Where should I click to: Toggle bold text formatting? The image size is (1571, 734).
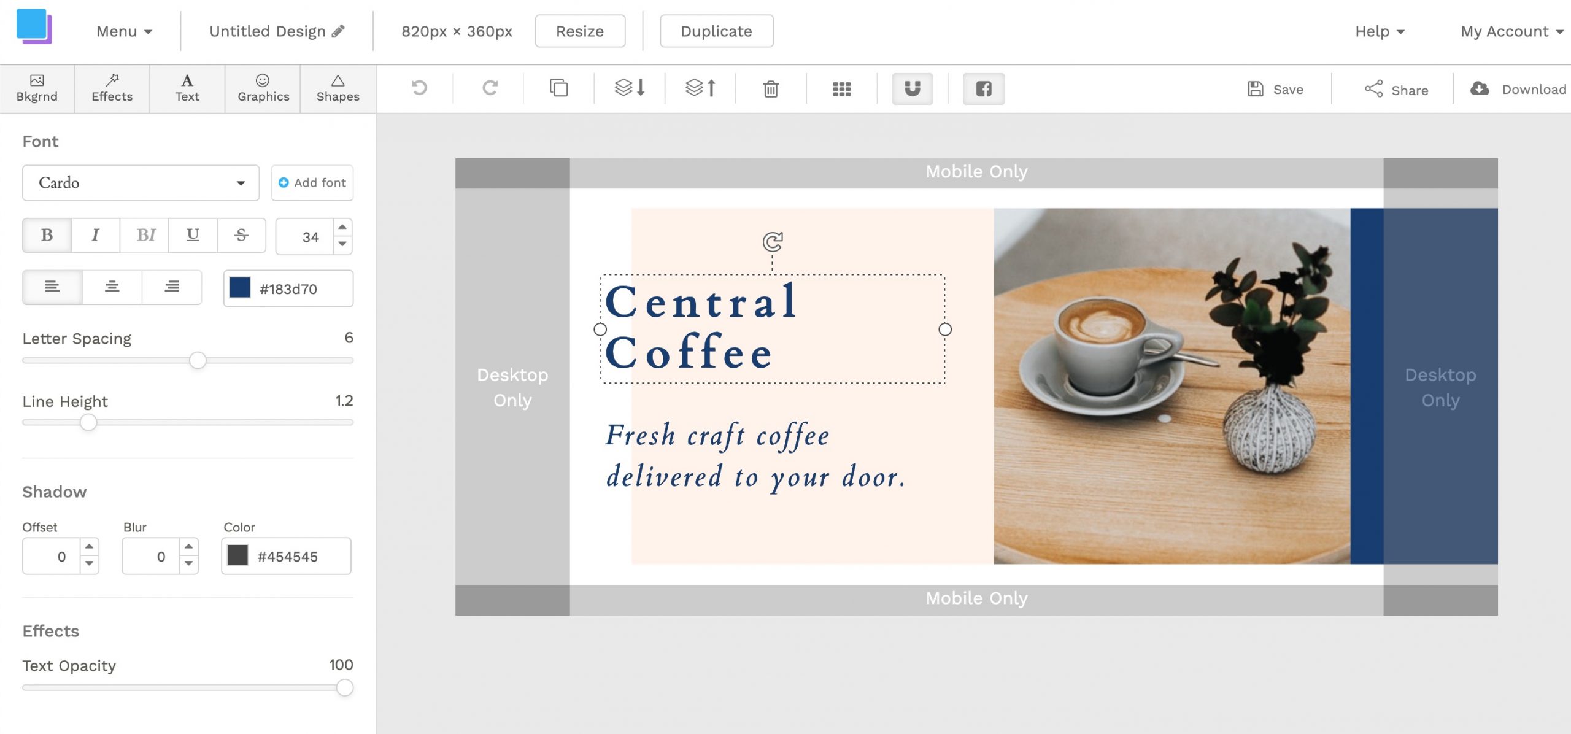pos(47,235)
